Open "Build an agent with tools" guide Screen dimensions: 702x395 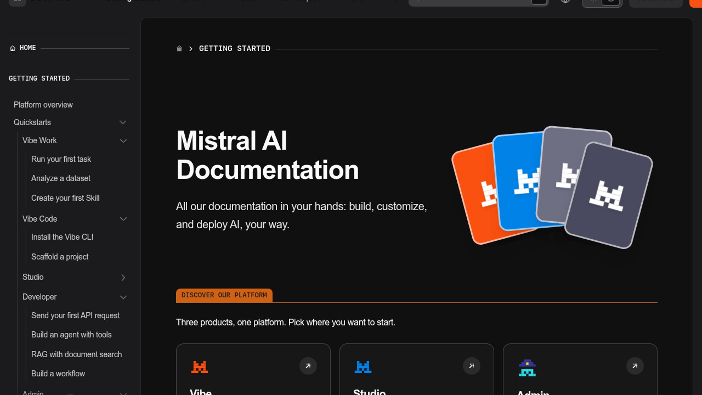point(71,335)
